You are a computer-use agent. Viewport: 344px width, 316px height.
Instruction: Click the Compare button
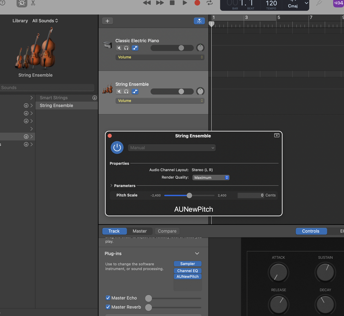[x=167, y=231]
